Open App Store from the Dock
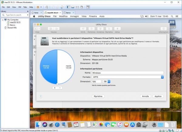Viewport: 182px width, 132px height. (133, 125)
